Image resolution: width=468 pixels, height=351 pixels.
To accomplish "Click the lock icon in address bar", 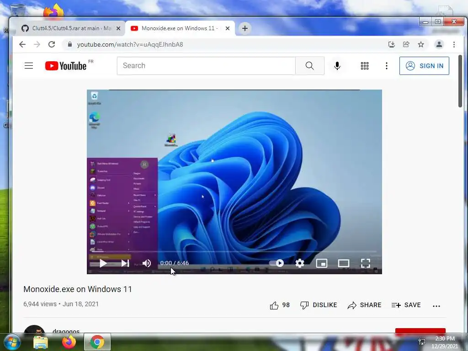I will tap(70, 44).
